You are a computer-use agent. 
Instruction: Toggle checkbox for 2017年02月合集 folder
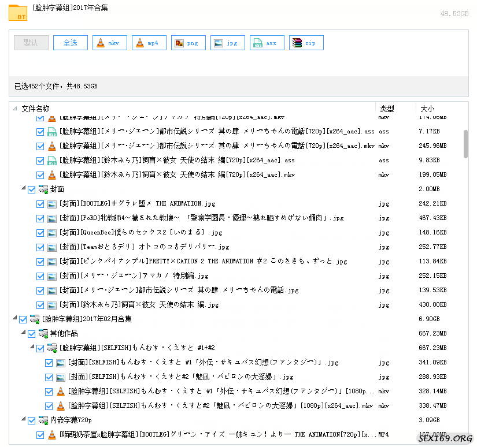tap(23, 319)
